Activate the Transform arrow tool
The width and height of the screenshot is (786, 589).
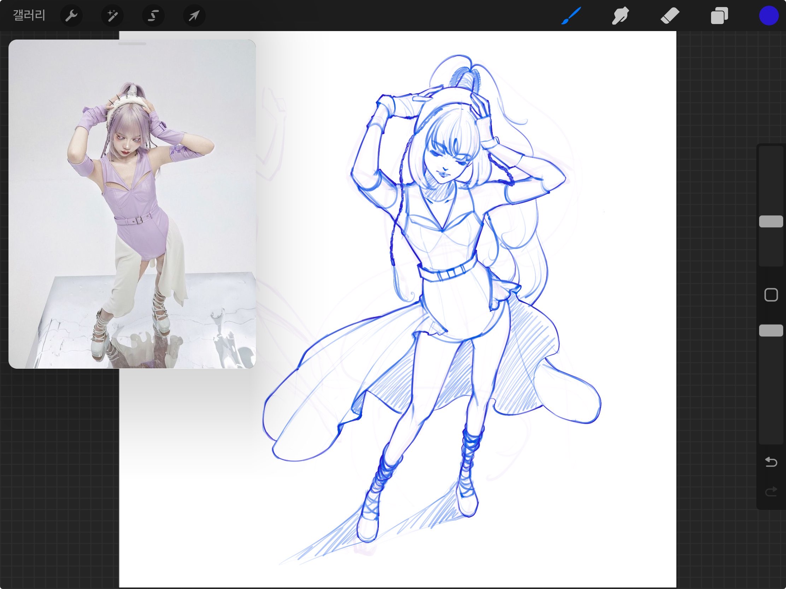tap(194, 16)
